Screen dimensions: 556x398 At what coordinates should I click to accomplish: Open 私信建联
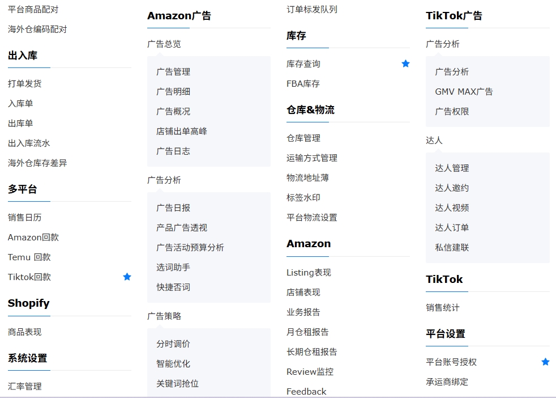point(452,247)
